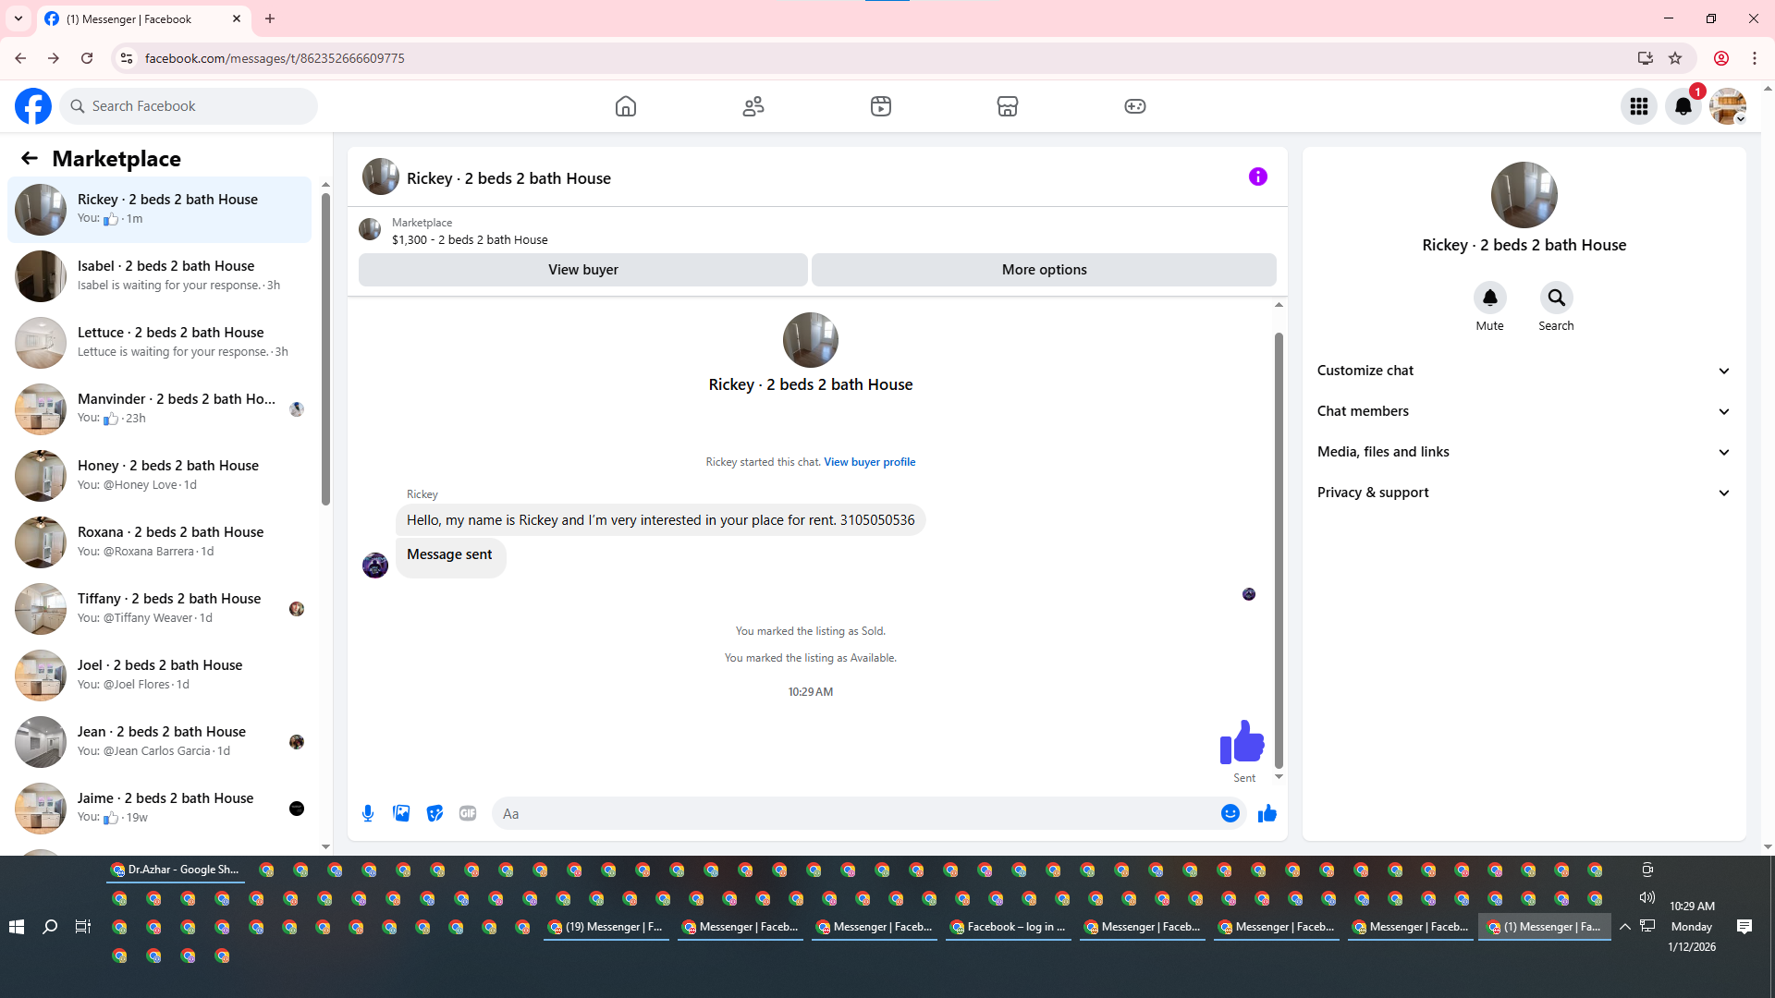Open Facebook apps grid menu
This screenshot has width=1775, height=998.
(1638, 106)
